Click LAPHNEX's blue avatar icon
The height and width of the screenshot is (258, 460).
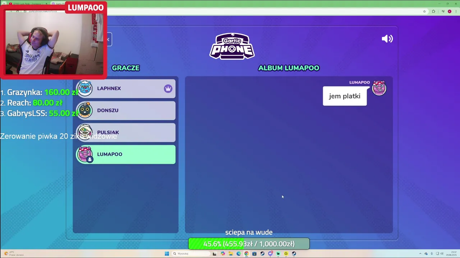[x=85, y=89]
